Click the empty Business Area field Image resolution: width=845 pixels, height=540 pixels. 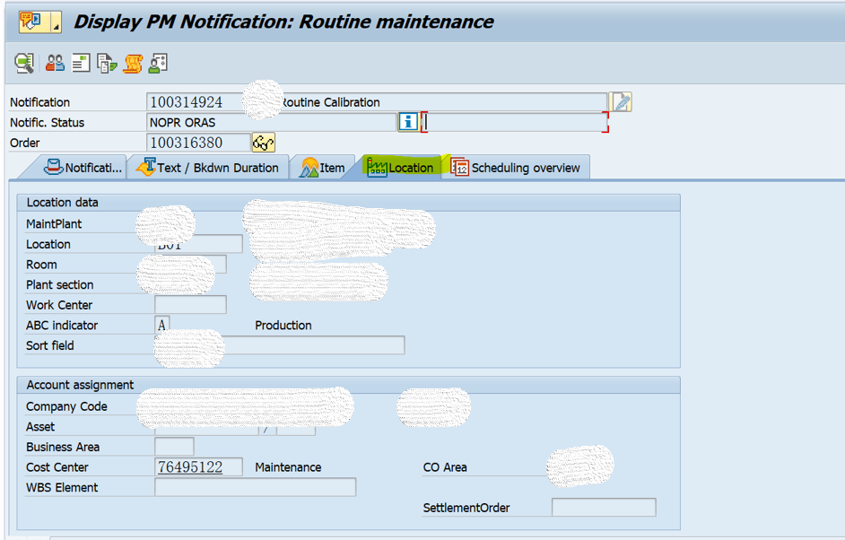(x=174, y=447)
